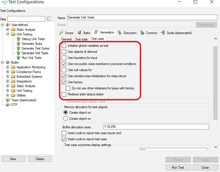
Task: Click the DTP globe icon
Action: click(x=8, y=105)
